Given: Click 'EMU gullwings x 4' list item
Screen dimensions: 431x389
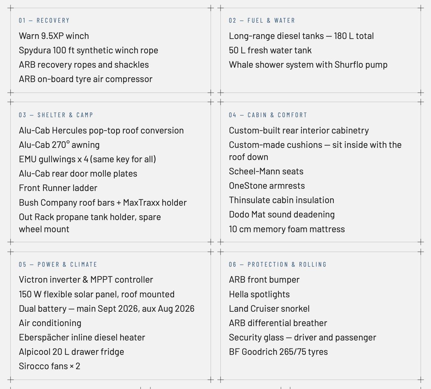Looking at the screenshot, I should (x=87, y=159).
